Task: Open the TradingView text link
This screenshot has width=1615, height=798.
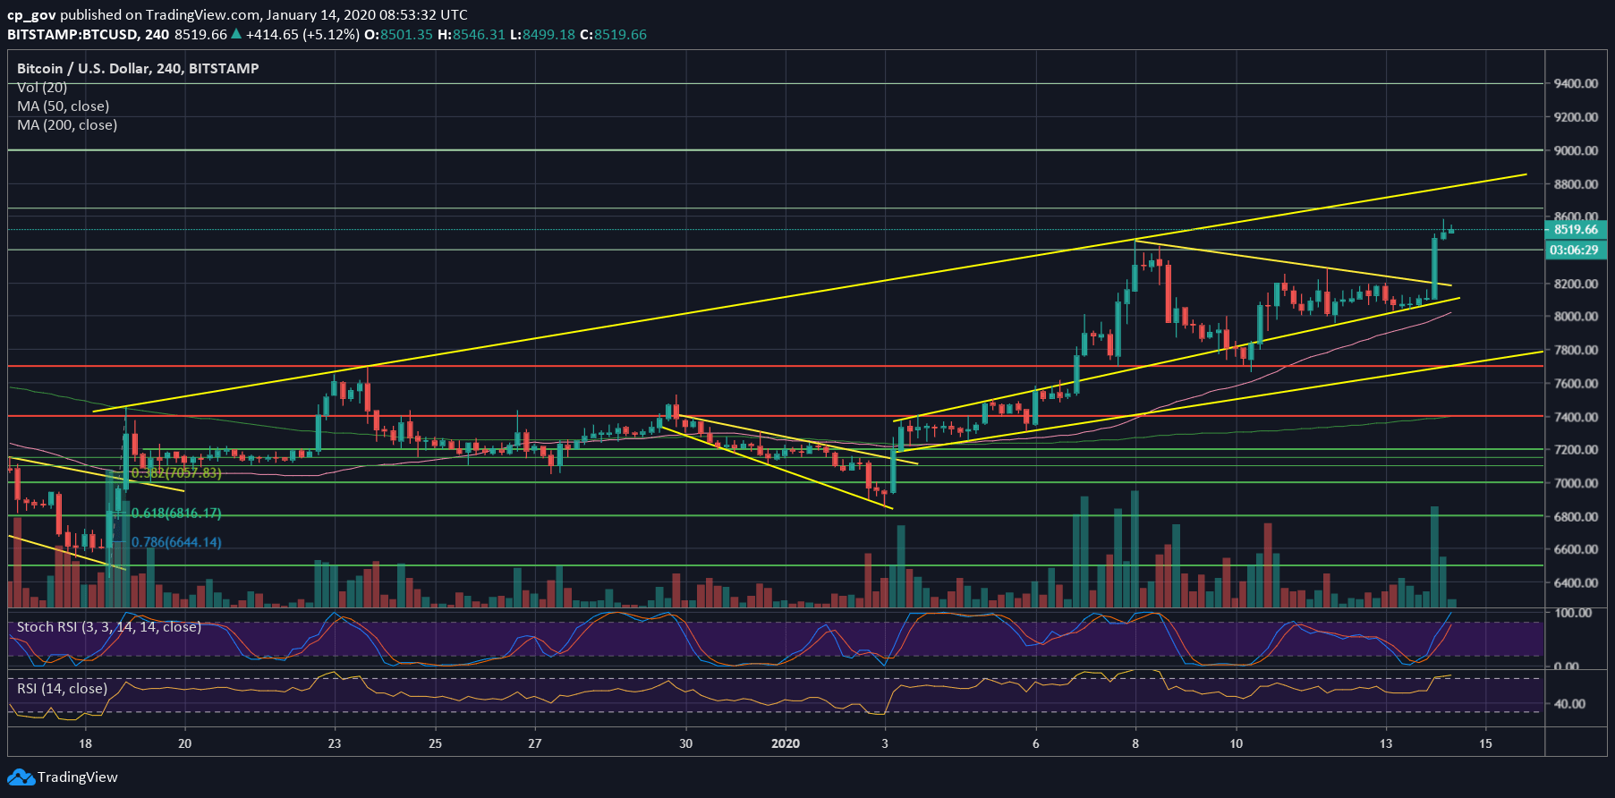Action: (x=77, y=777)
